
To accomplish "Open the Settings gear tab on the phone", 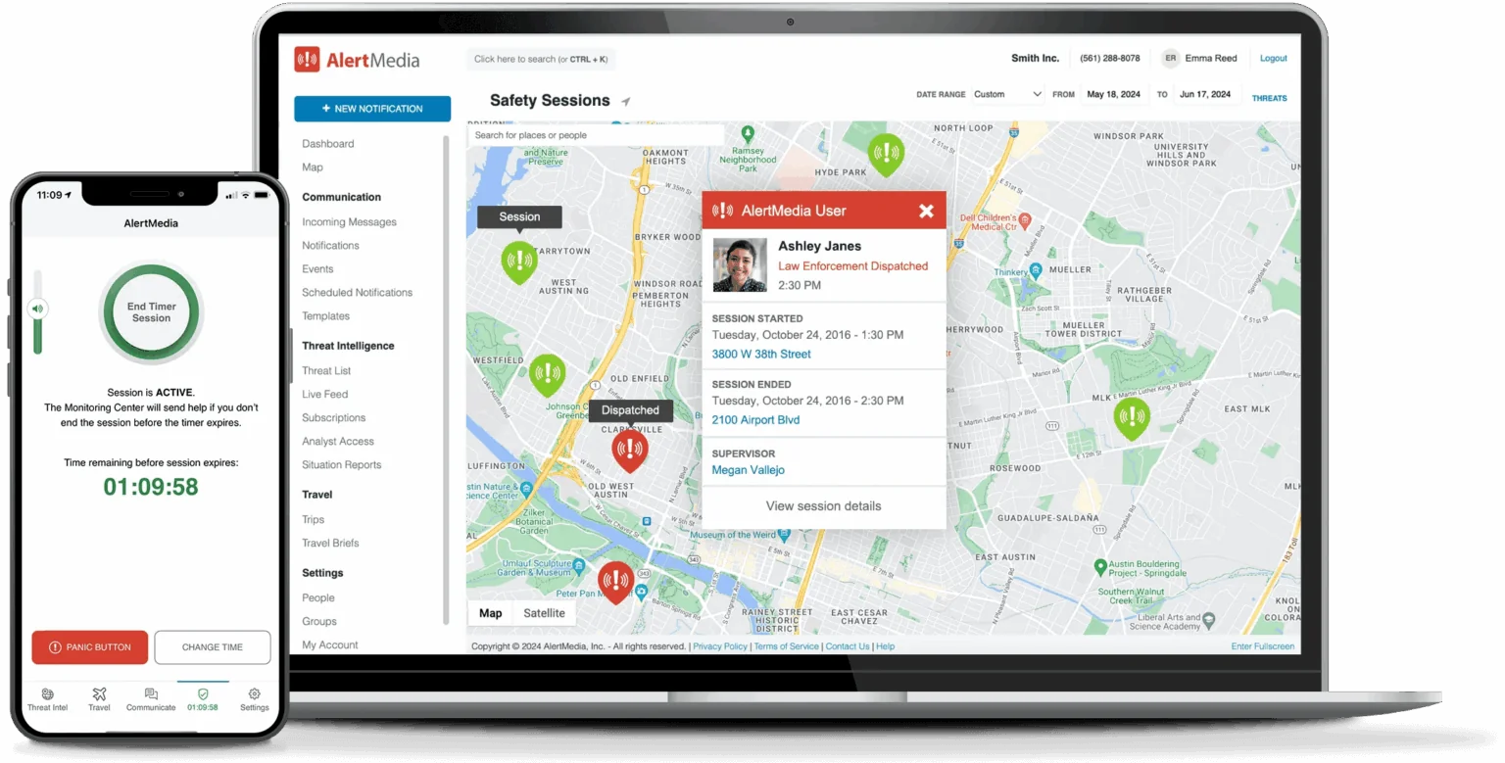I will (x=255, y=699).
